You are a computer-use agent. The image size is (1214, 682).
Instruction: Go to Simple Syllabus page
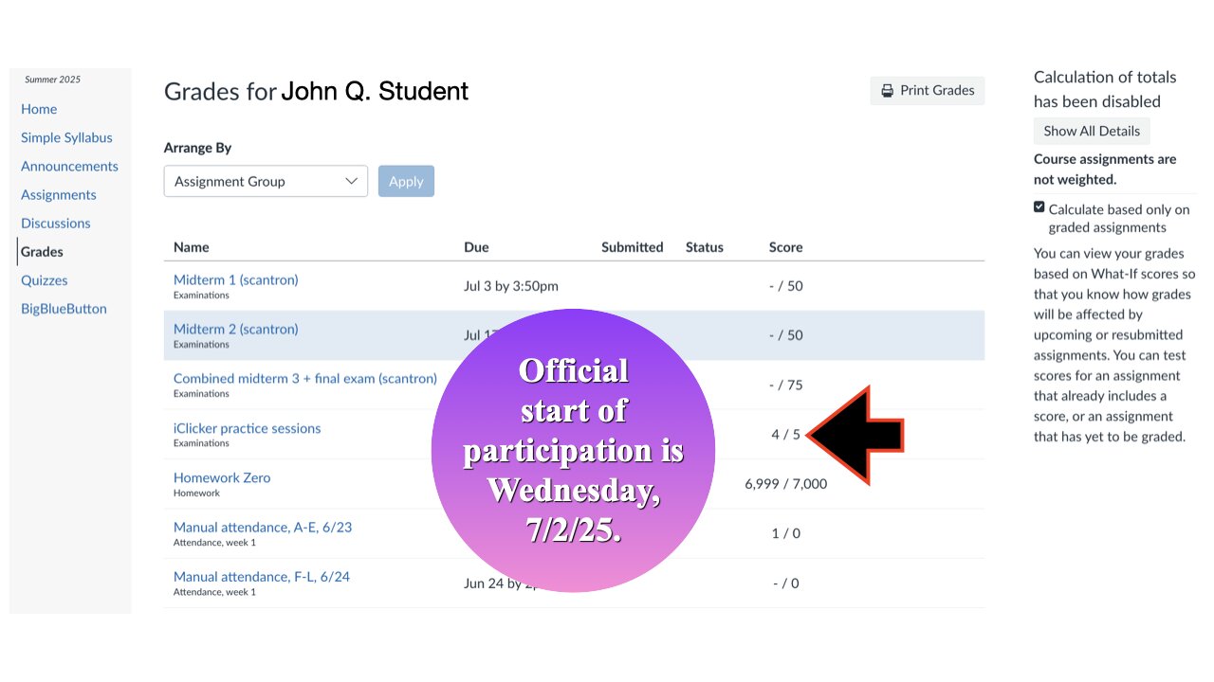(66, 137)
